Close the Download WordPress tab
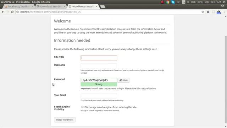227x128 pixels. tap(65, 6)
